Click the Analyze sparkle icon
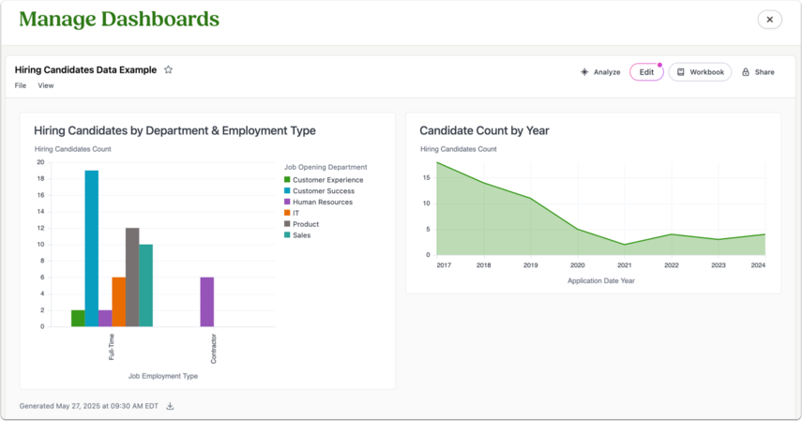The image size is (802, 421). pyautogui.click(x=584, y=72)
